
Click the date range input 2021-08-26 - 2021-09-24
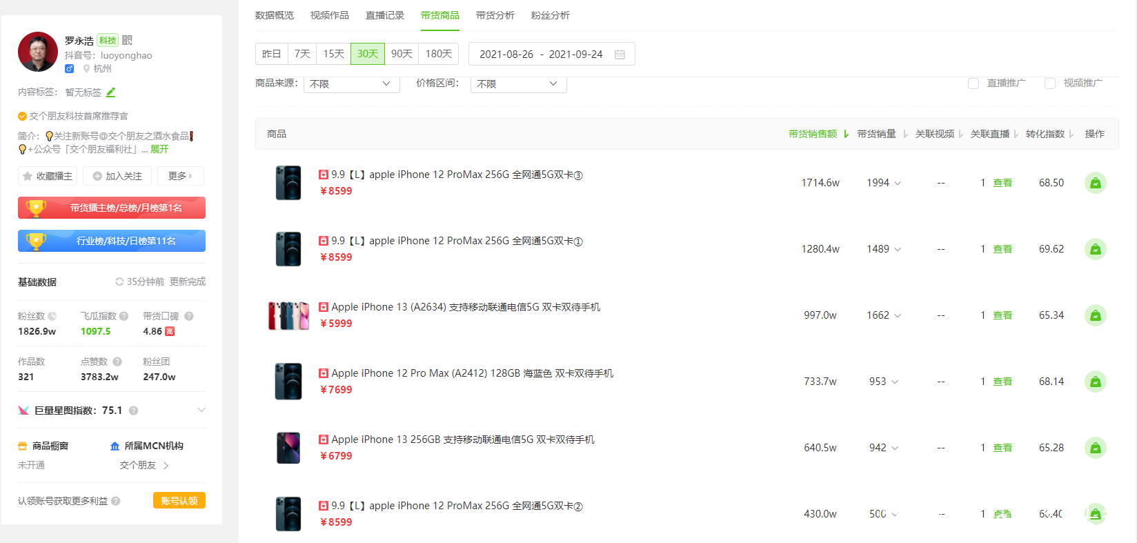552,54
